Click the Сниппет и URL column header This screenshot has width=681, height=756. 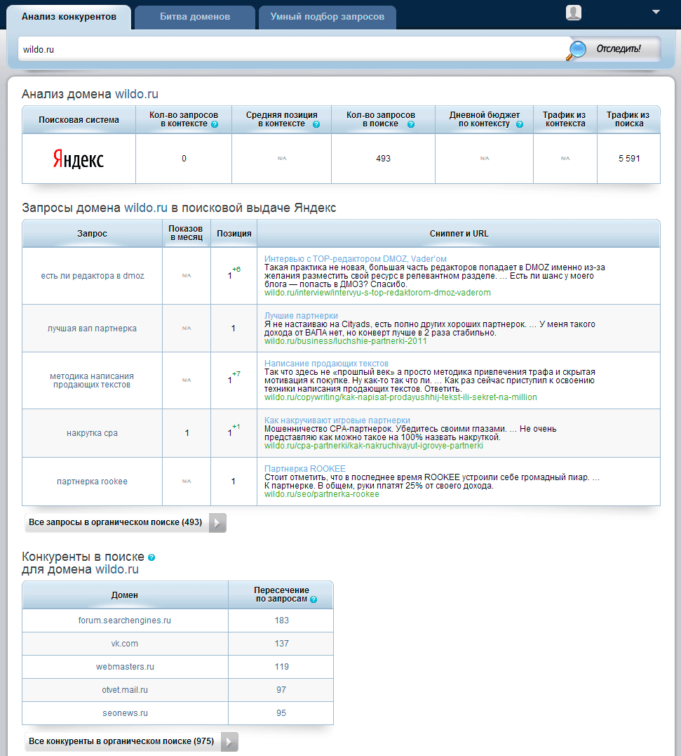[459, 233]
